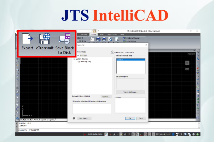Screen dimensions: 214x142
Task: Uncheck the Drawing1.dwg checkbox
Action: click(79, 61)
